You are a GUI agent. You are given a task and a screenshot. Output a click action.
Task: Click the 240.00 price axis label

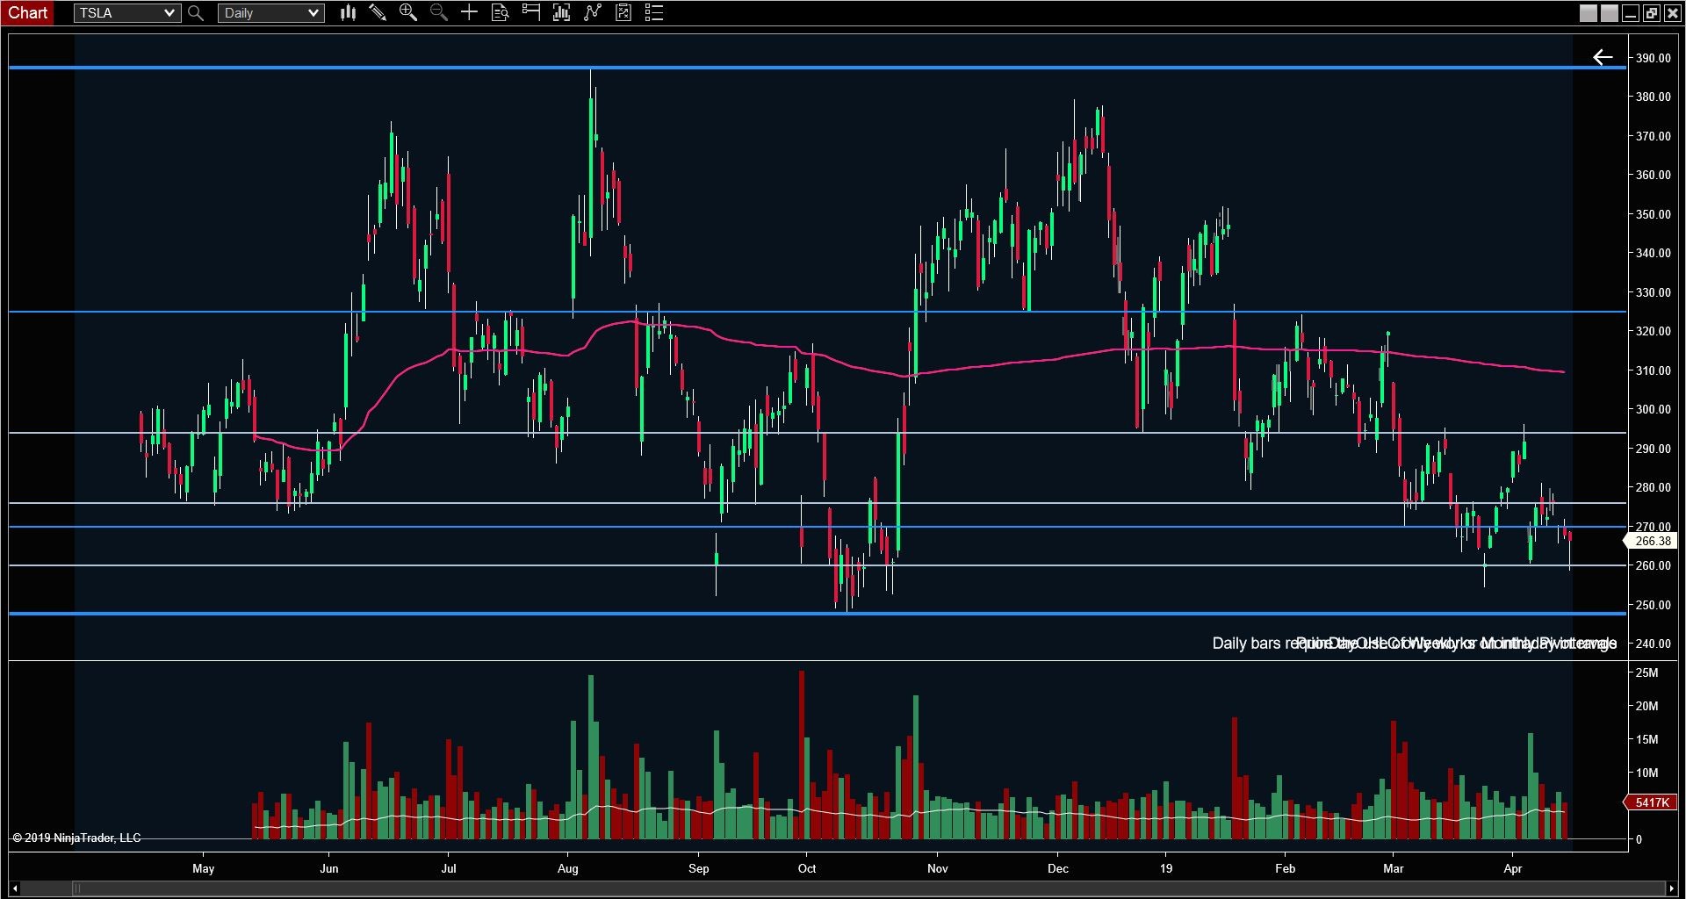click(x=1653, y=644)
